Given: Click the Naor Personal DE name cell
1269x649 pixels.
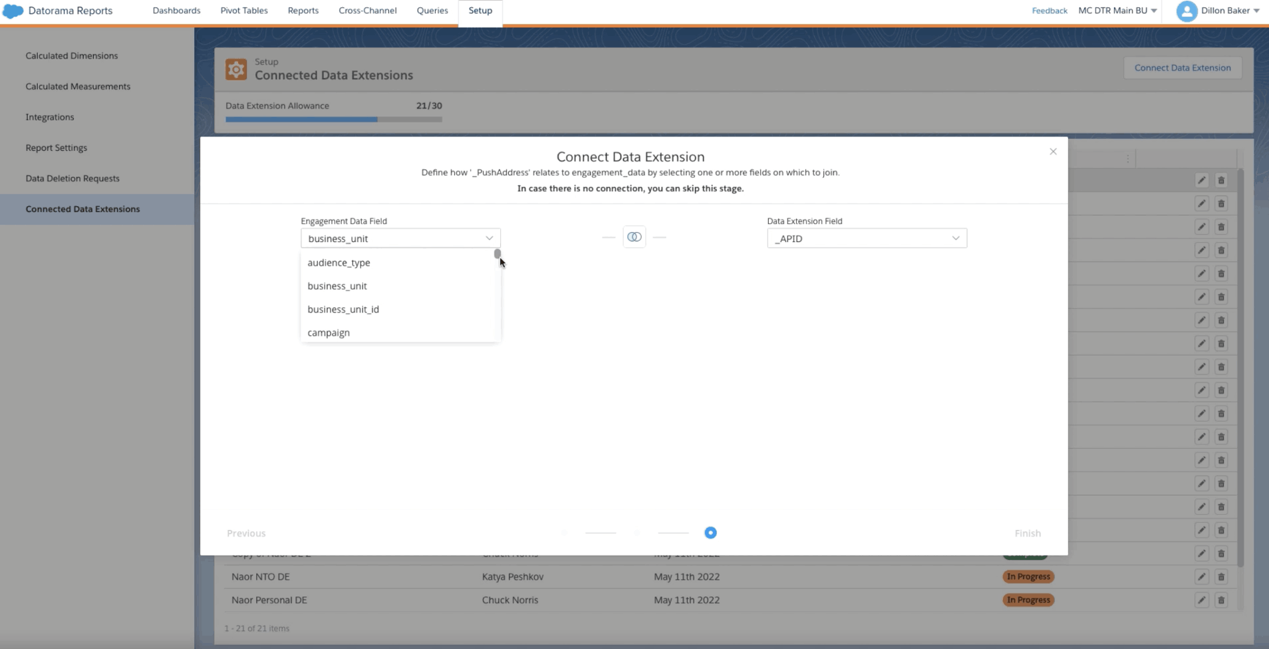Looking at the screenshot, I should tap(269, 600).
